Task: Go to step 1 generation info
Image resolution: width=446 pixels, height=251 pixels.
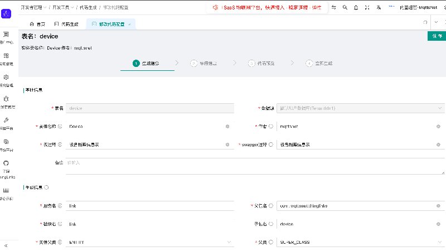Action: 146,63
